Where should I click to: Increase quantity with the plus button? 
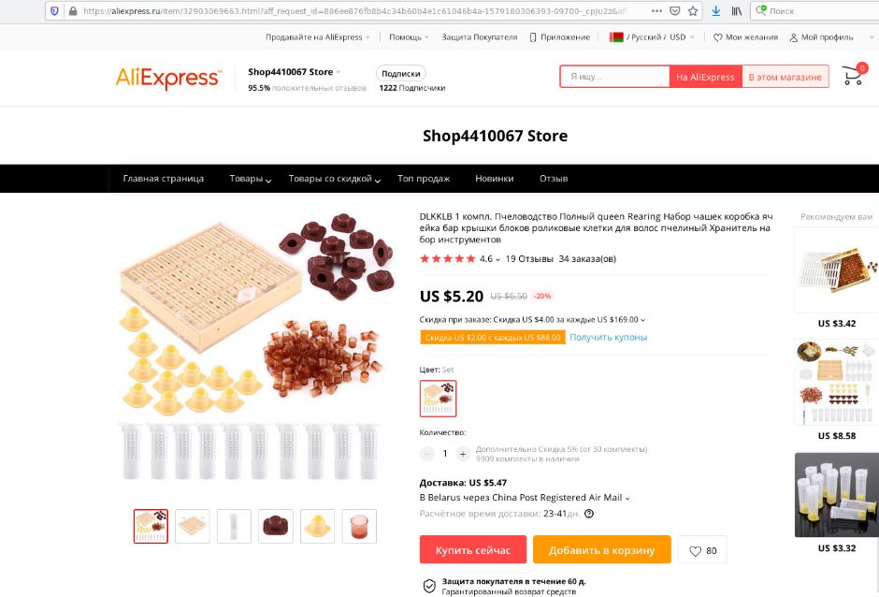(x=463, y=453)
